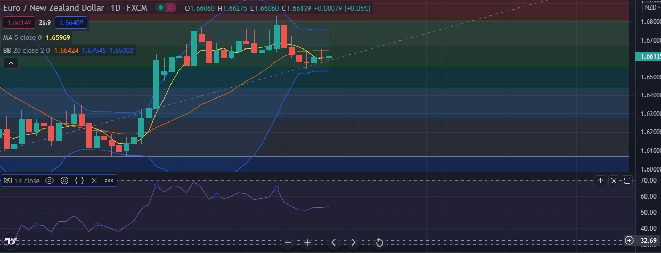Click the BB basis value 1.66424
Screen dimensions: 661x253
[67, 51]
